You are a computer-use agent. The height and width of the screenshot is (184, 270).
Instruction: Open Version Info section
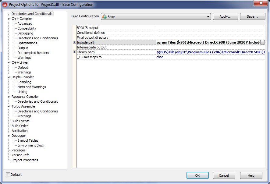tap(20, 155)
